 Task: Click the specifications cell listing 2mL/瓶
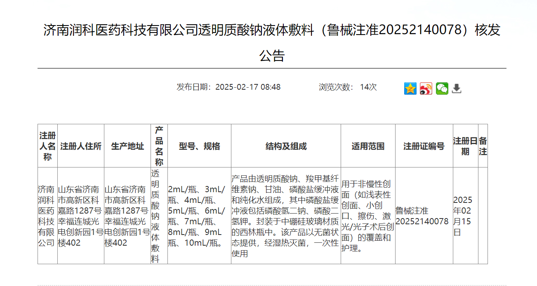(197, 216)
